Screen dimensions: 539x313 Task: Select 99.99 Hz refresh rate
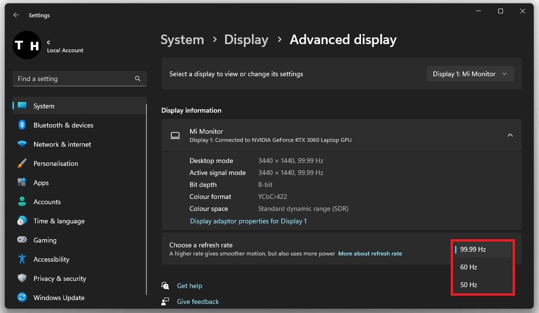[483, 249]
